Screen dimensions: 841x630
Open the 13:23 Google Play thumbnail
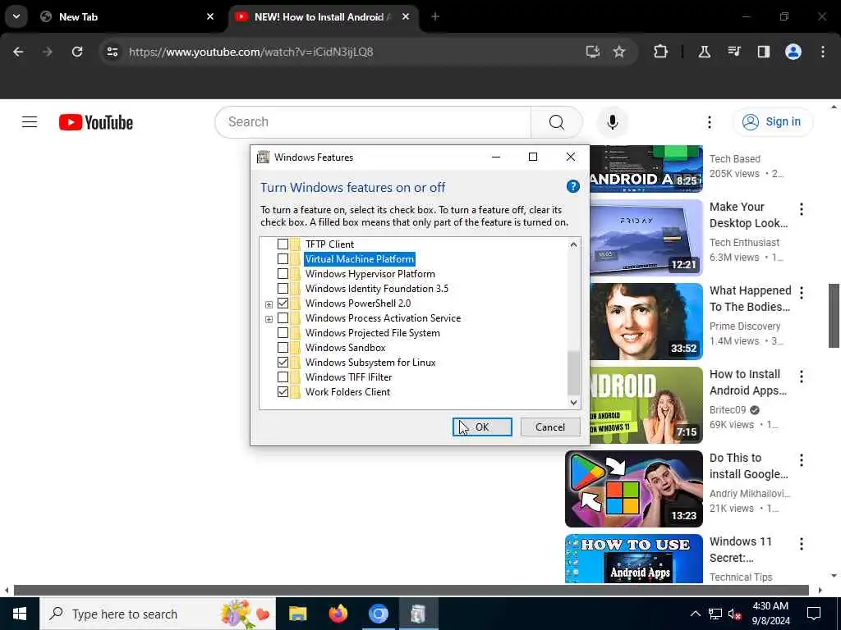pos(633,489)
